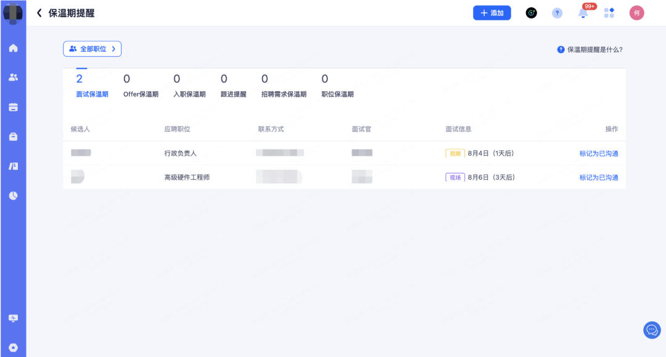Click the question mark help icon
The height and width of the screenshot is (357, 666).
[x=557, y=13]
